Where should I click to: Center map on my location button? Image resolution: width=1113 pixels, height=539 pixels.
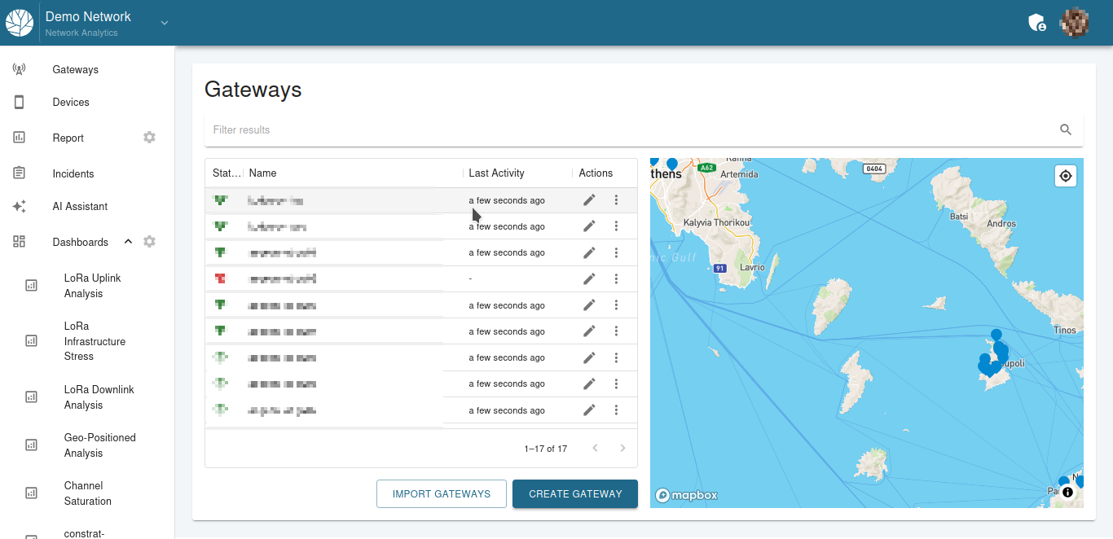[x=1066, y=176]
